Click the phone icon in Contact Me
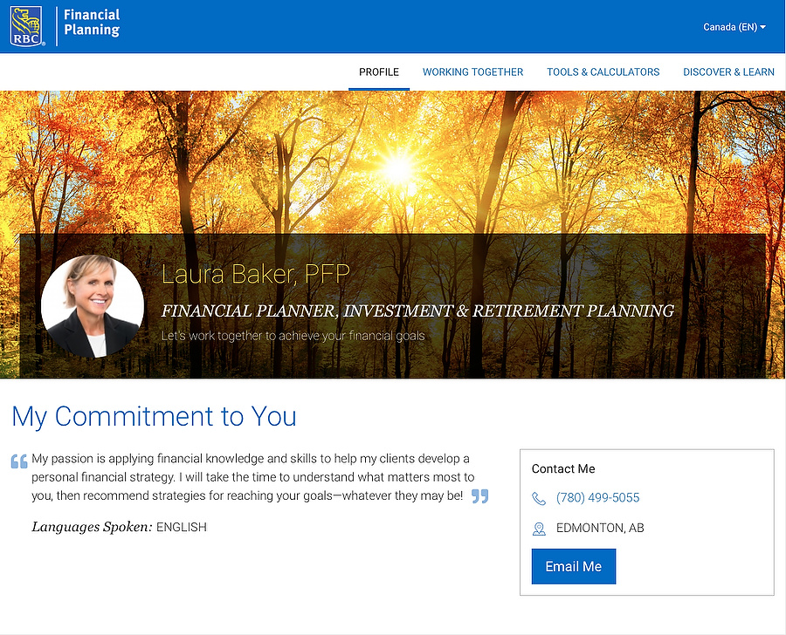The image size is (786, 635). point(539,498)
